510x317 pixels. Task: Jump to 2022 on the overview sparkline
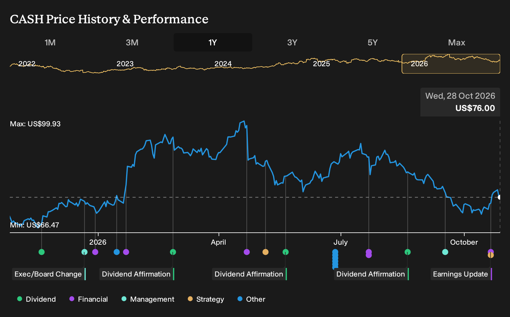(27, 64)
